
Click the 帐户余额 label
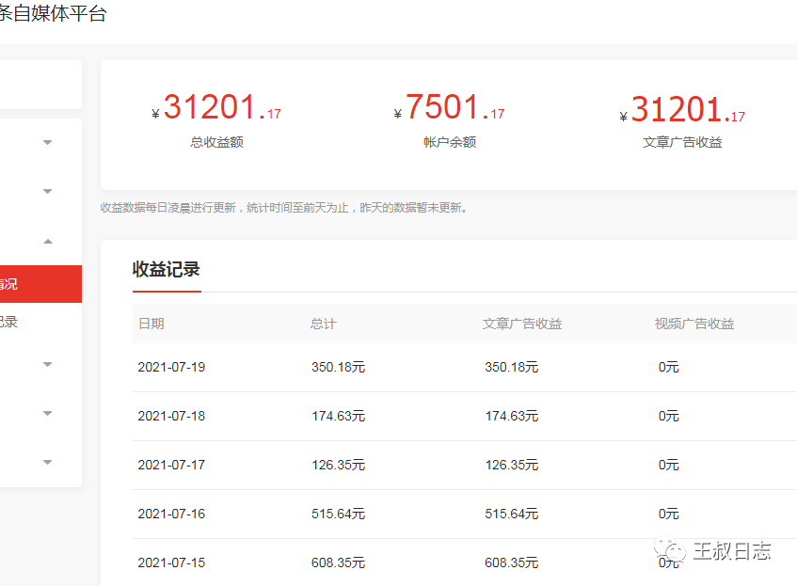click(x=450, y=142)
